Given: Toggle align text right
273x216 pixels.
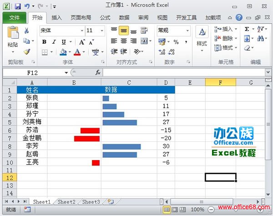Looking at the screenshot, I should point(133,41).
